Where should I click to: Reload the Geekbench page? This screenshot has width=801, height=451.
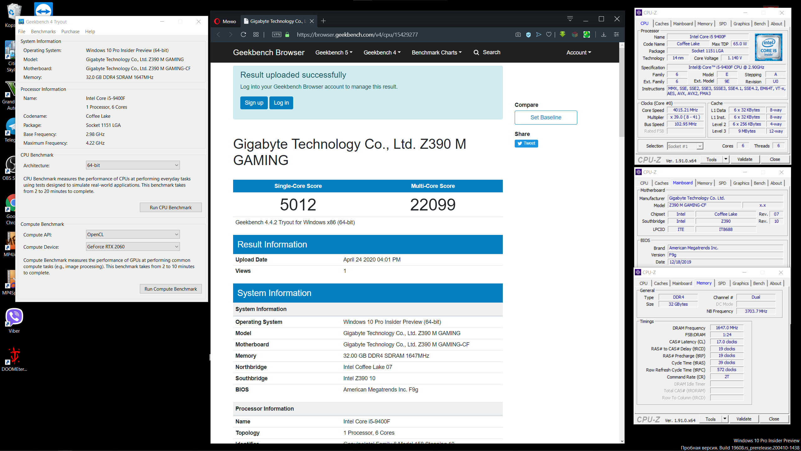coord(243,35)
